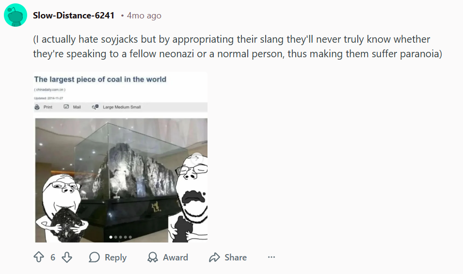Click Large Medium Small text size option

tap(122, 107)
